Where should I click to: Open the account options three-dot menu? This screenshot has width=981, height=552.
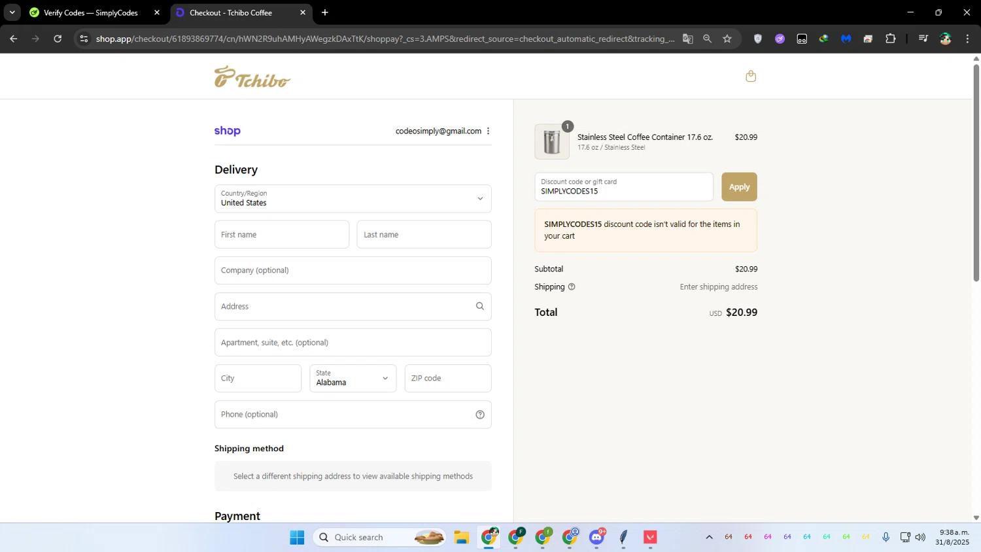pyautogui.click(x=488, y=131)
